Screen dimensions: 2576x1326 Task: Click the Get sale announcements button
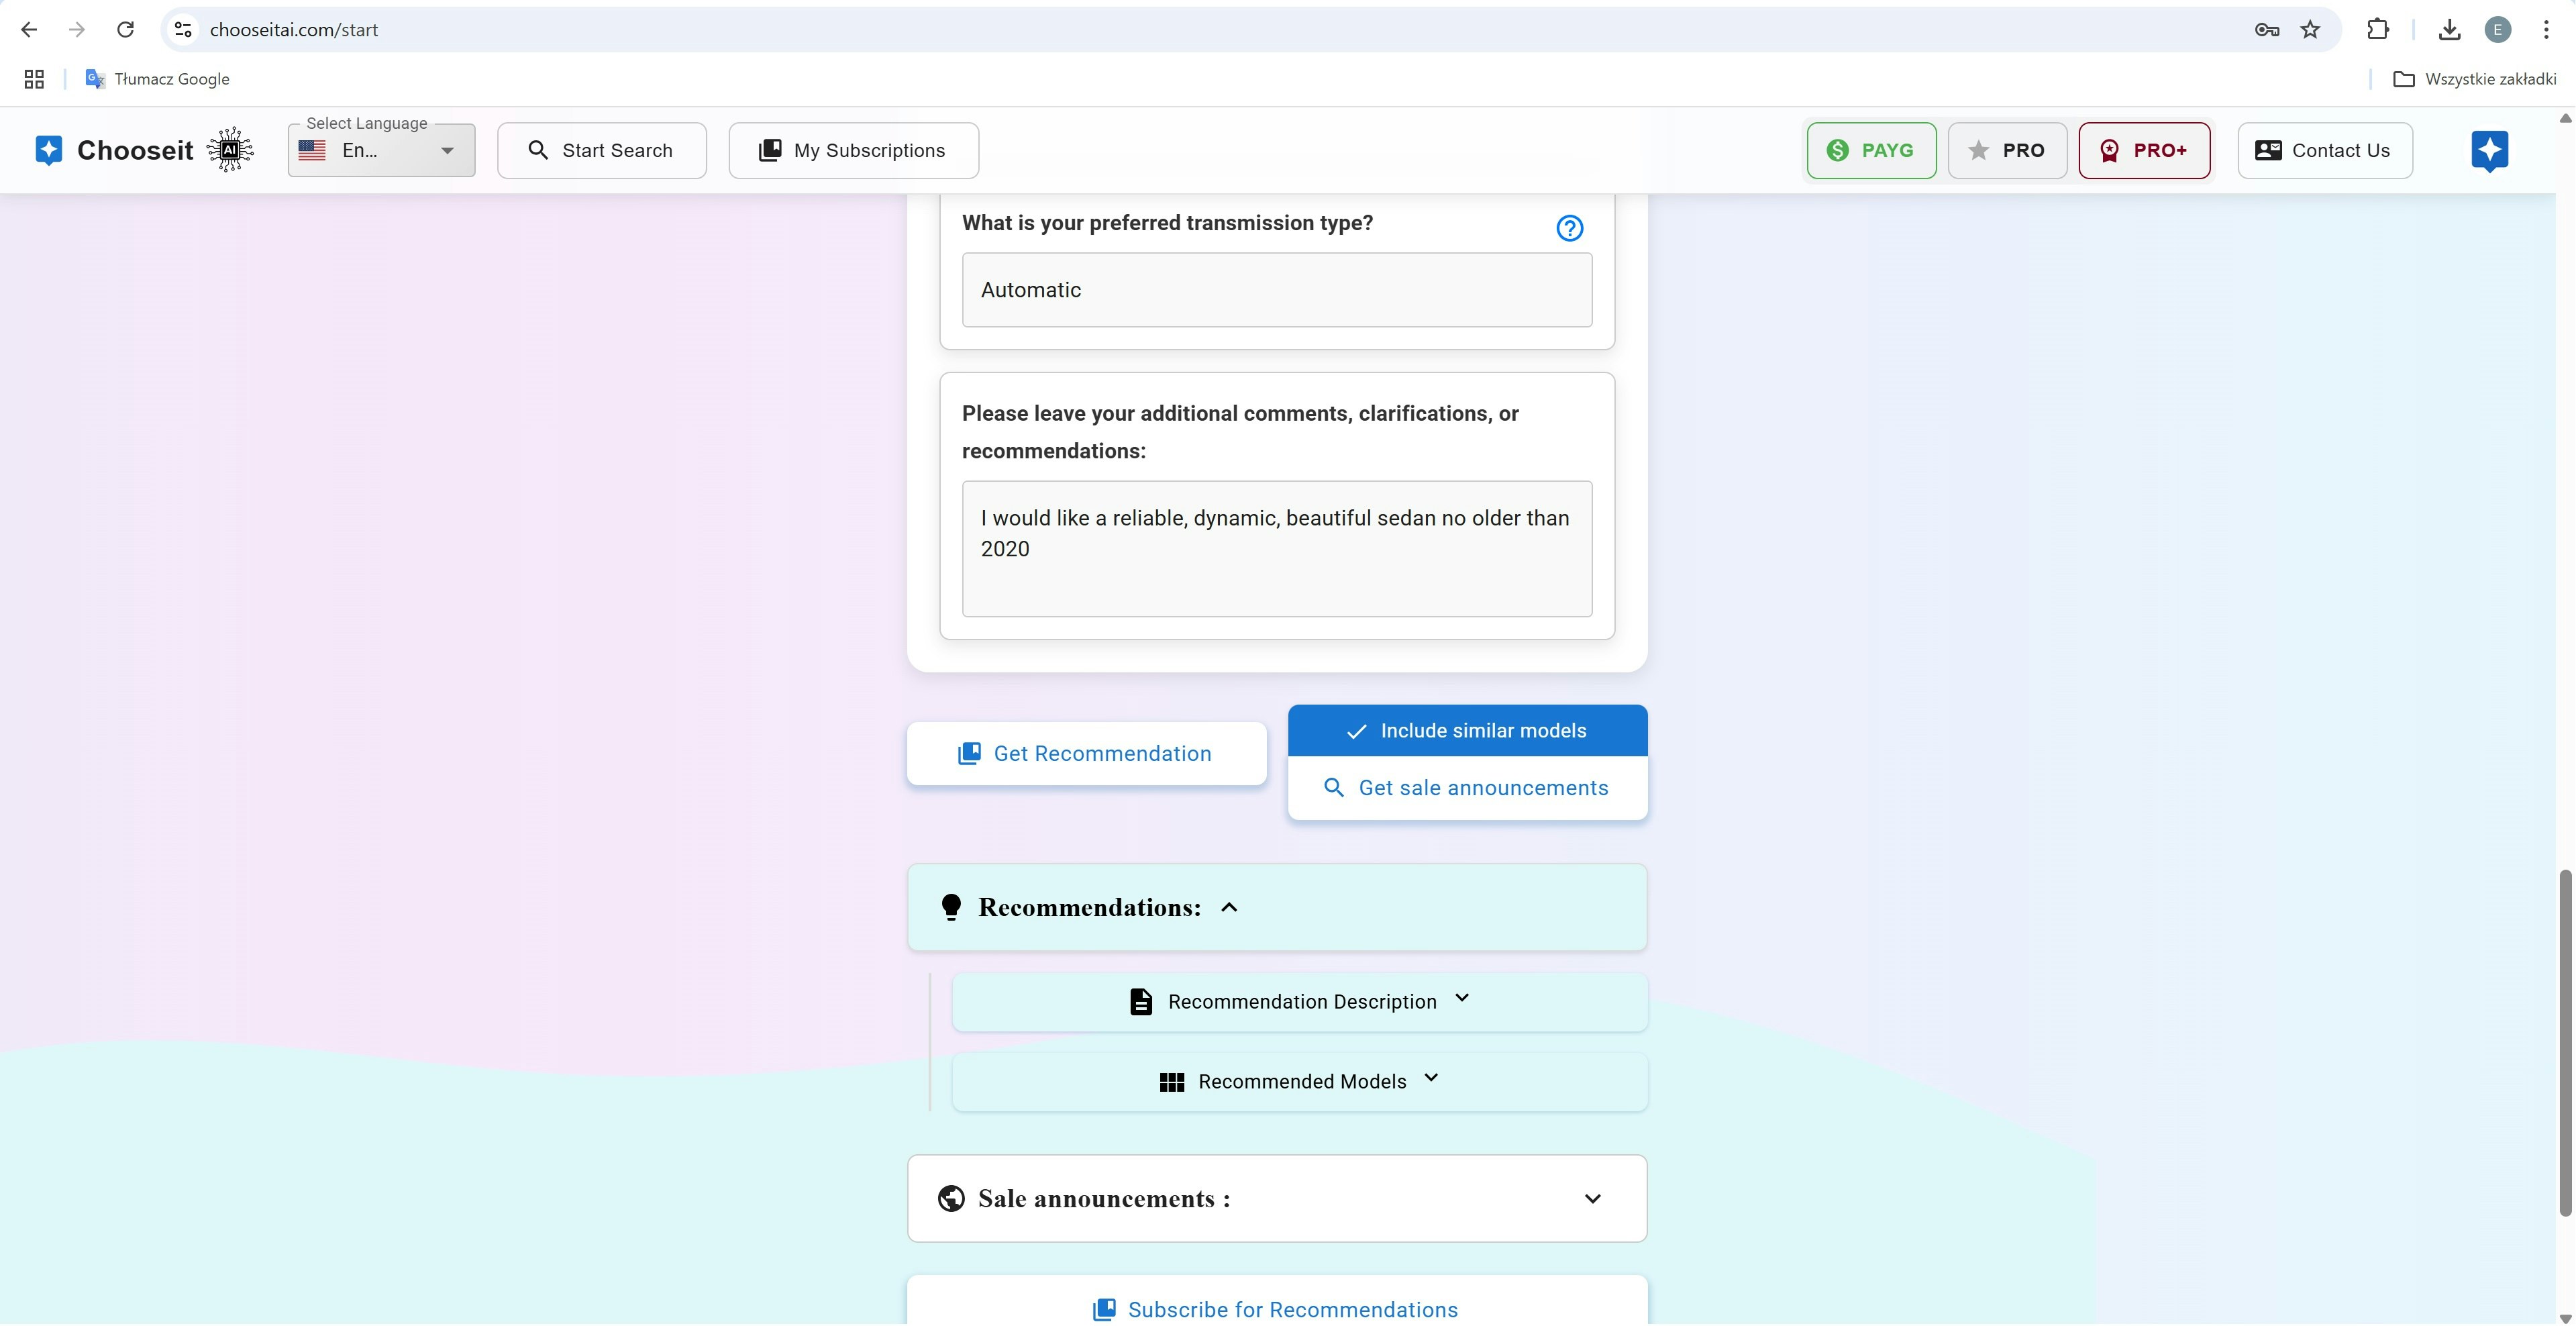point(1467,788)
